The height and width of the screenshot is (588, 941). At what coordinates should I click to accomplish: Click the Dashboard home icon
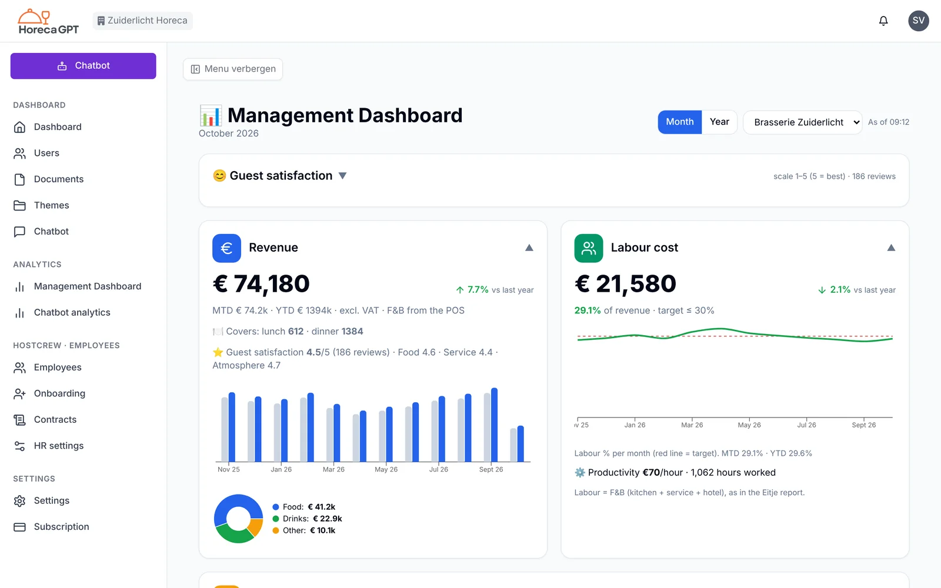coord(19,127)
